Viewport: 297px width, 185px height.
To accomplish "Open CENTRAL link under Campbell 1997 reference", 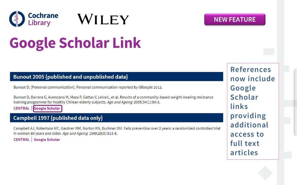I will pos(21,139).
